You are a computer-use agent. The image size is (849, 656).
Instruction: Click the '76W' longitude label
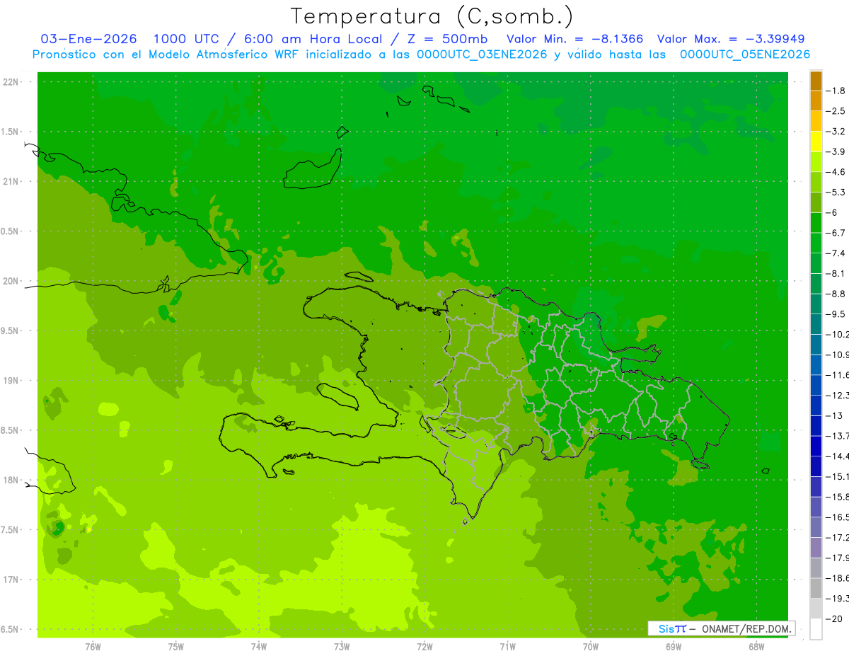pos(93,646)
